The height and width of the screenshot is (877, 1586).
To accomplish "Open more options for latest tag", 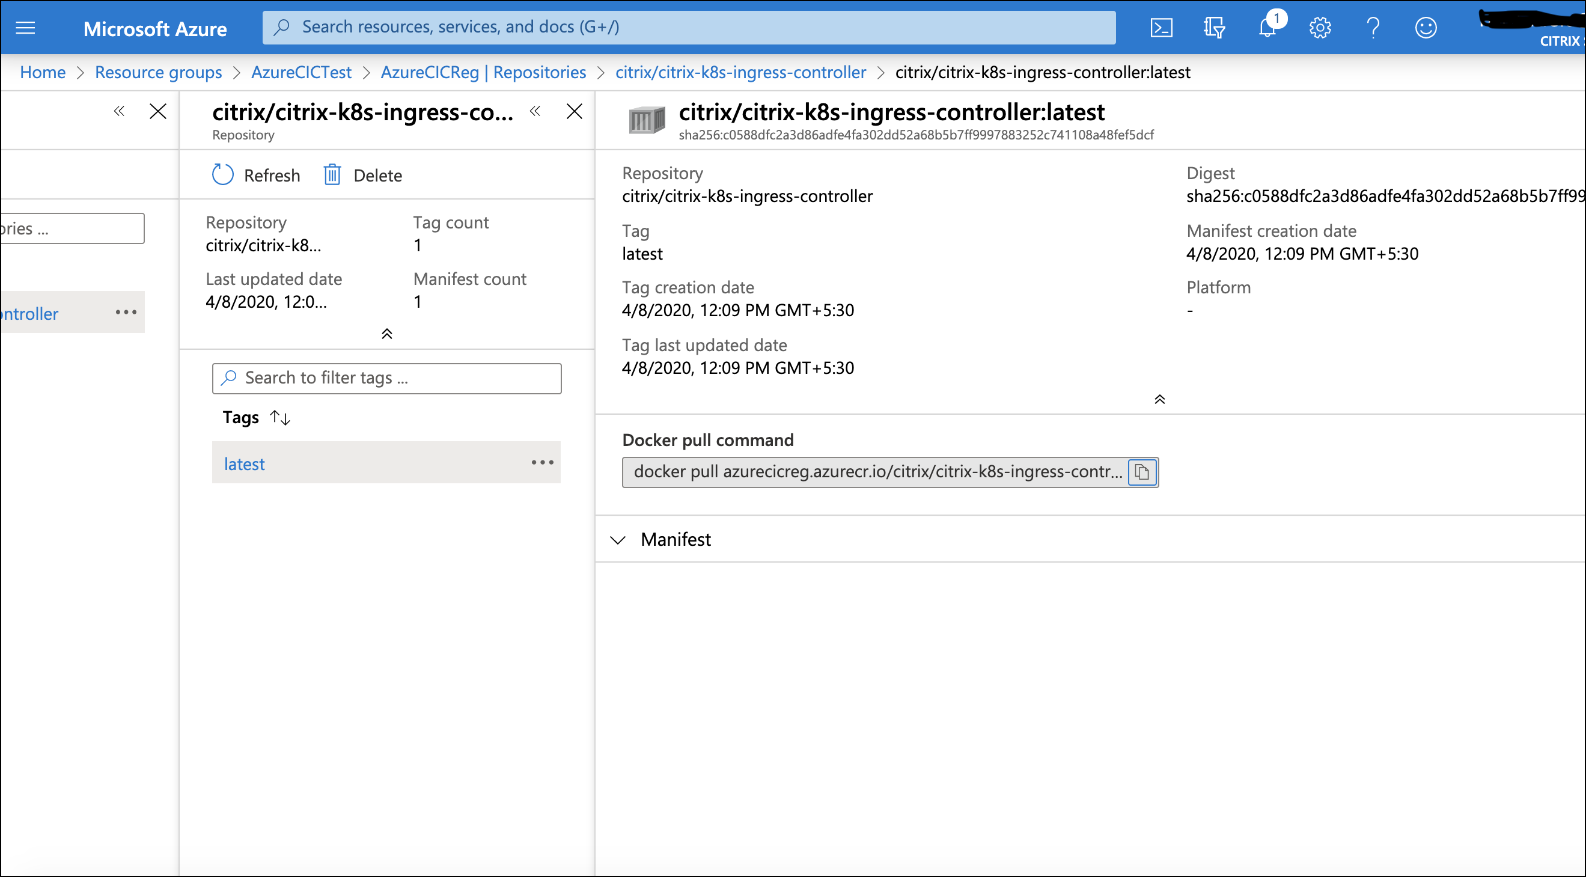I will pos(543,462).
